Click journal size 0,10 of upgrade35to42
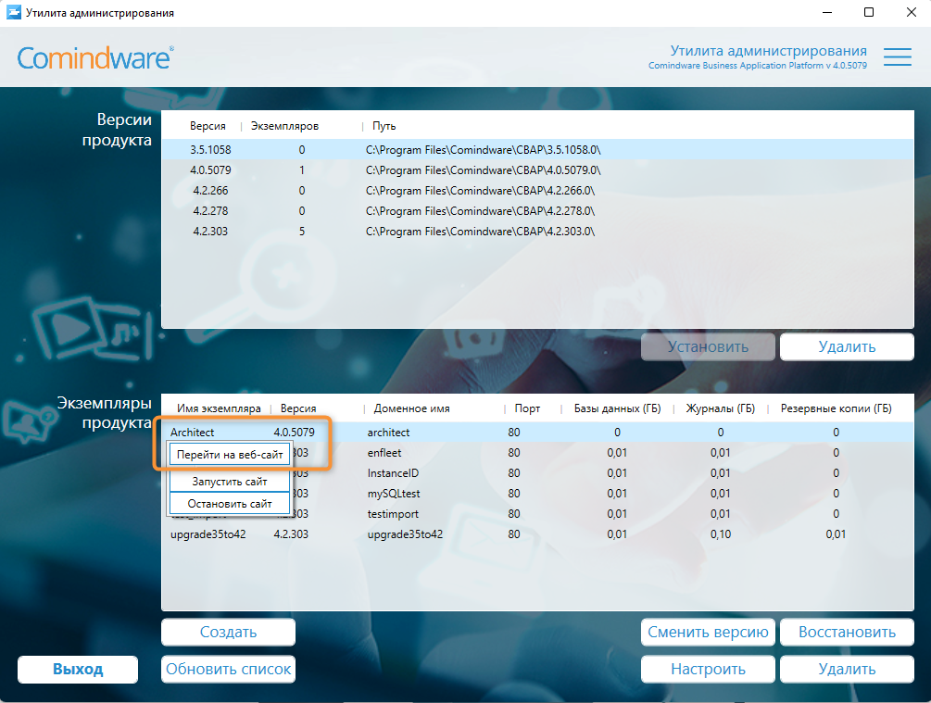The image size is (931, 703). (x=721, y=534)
